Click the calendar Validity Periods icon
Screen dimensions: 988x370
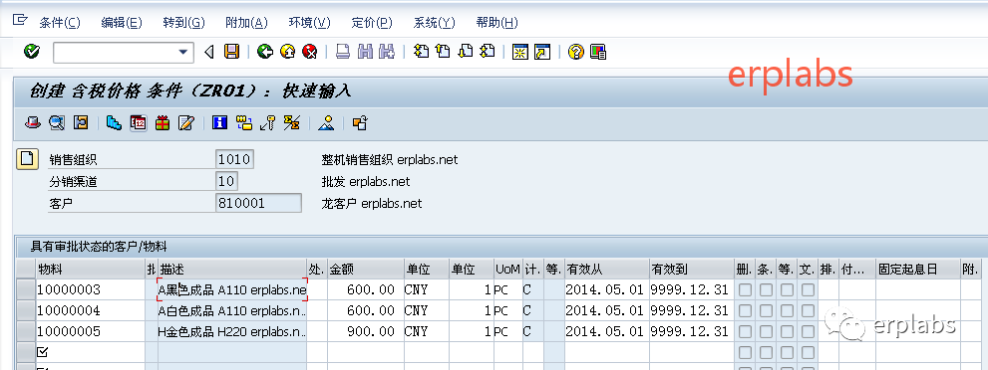click(139, 122)
